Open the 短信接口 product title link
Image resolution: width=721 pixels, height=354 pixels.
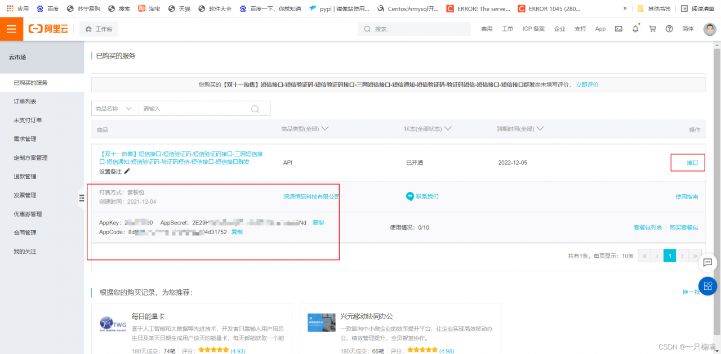click(x=181, y=158)
